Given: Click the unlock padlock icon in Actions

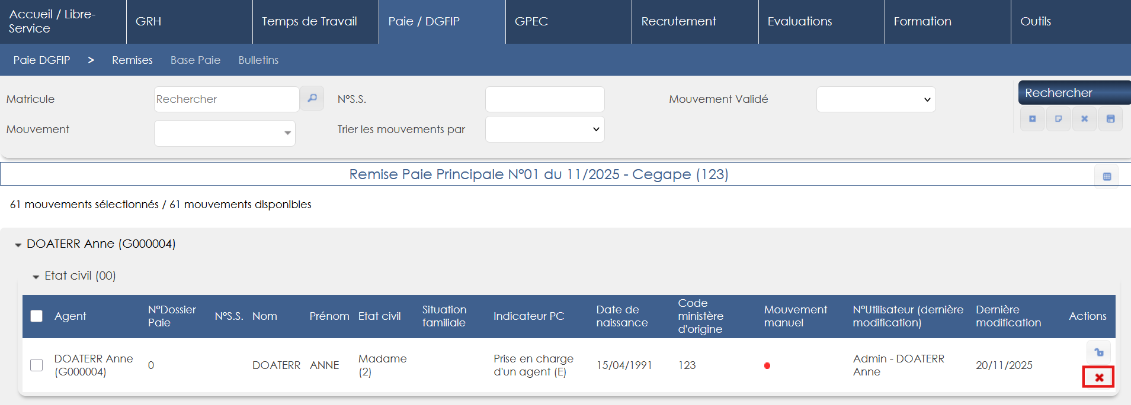Looking at the screenshot, I should [1098, 352].
